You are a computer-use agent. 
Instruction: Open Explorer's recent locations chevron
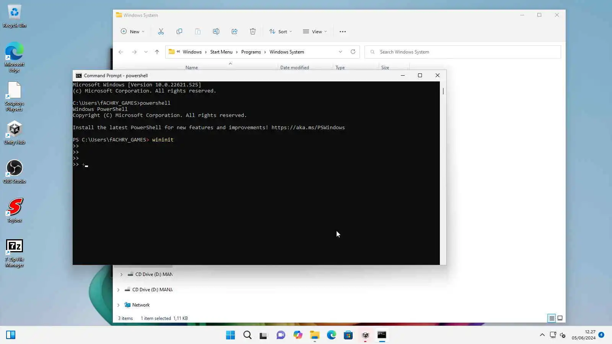(146, 52)
